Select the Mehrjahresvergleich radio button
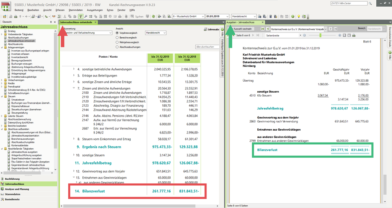Screen dimensions: 392x208 coord(117,42)
